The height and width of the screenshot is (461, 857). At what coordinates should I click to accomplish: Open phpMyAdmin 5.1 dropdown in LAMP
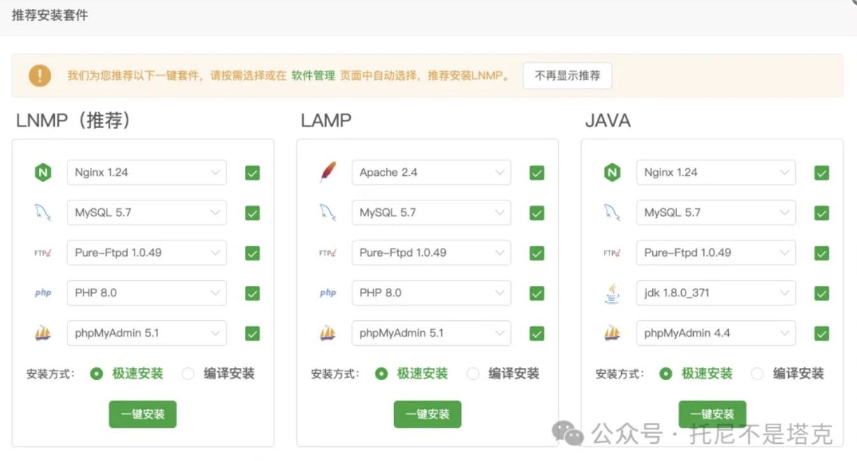431,333
